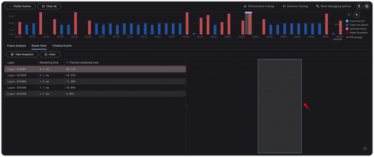Select the Layer 873881 row
The width and height of the screenshot is (374, 157).
95,69
